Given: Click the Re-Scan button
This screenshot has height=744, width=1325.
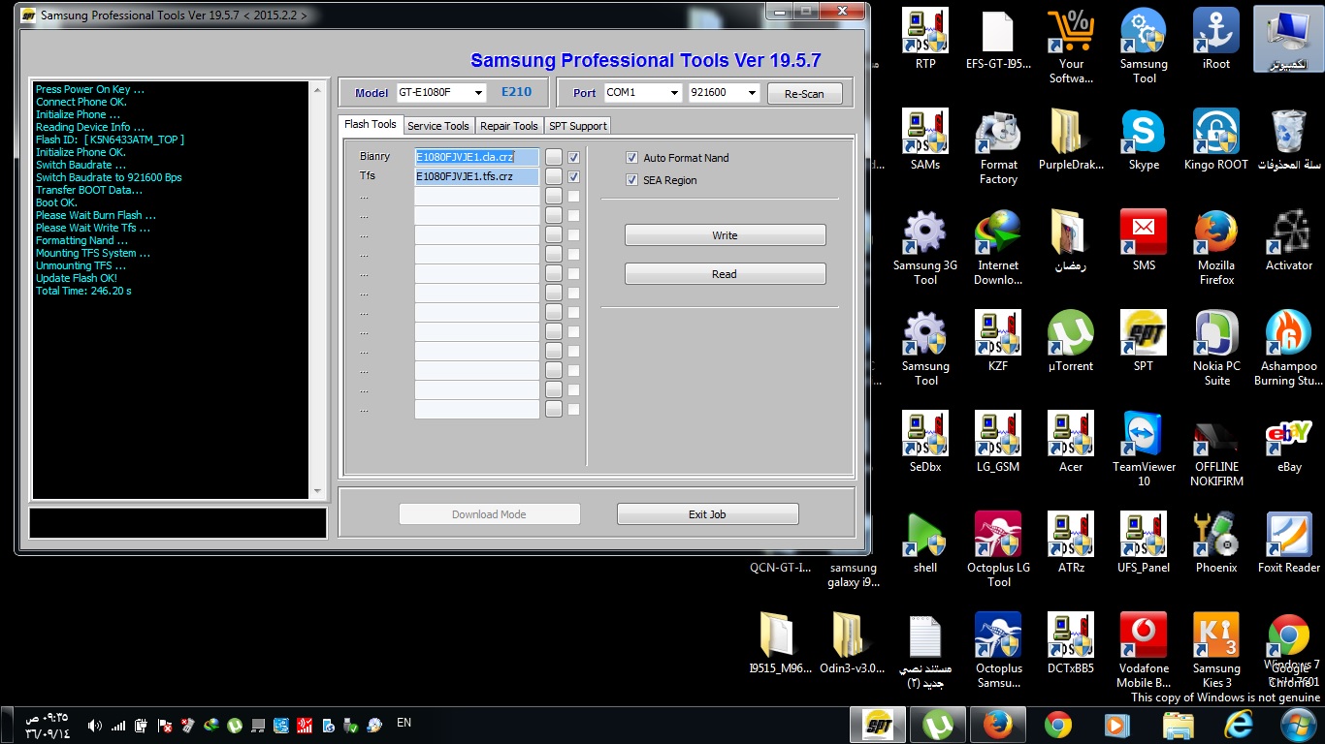Looking at the screenshot, I should 804,94.
